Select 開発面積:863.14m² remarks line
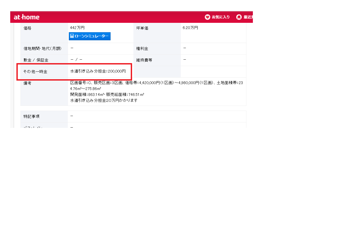The image size is (350, 242). pos(107,95)
